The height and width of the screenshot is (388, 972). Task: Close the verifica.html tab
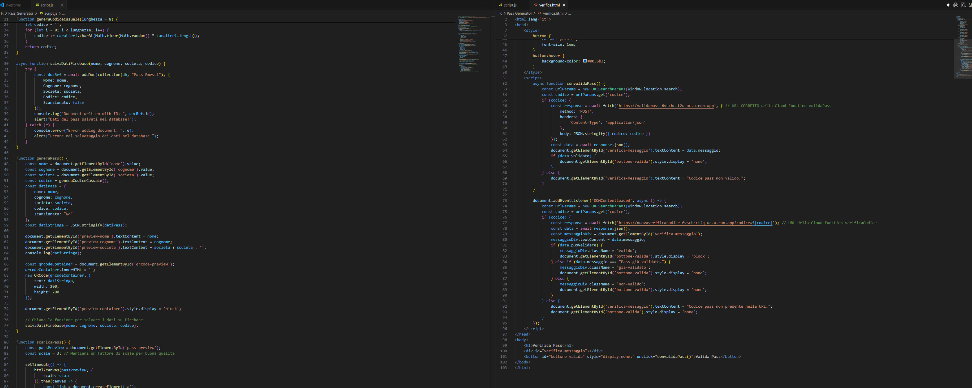[564, 5]
